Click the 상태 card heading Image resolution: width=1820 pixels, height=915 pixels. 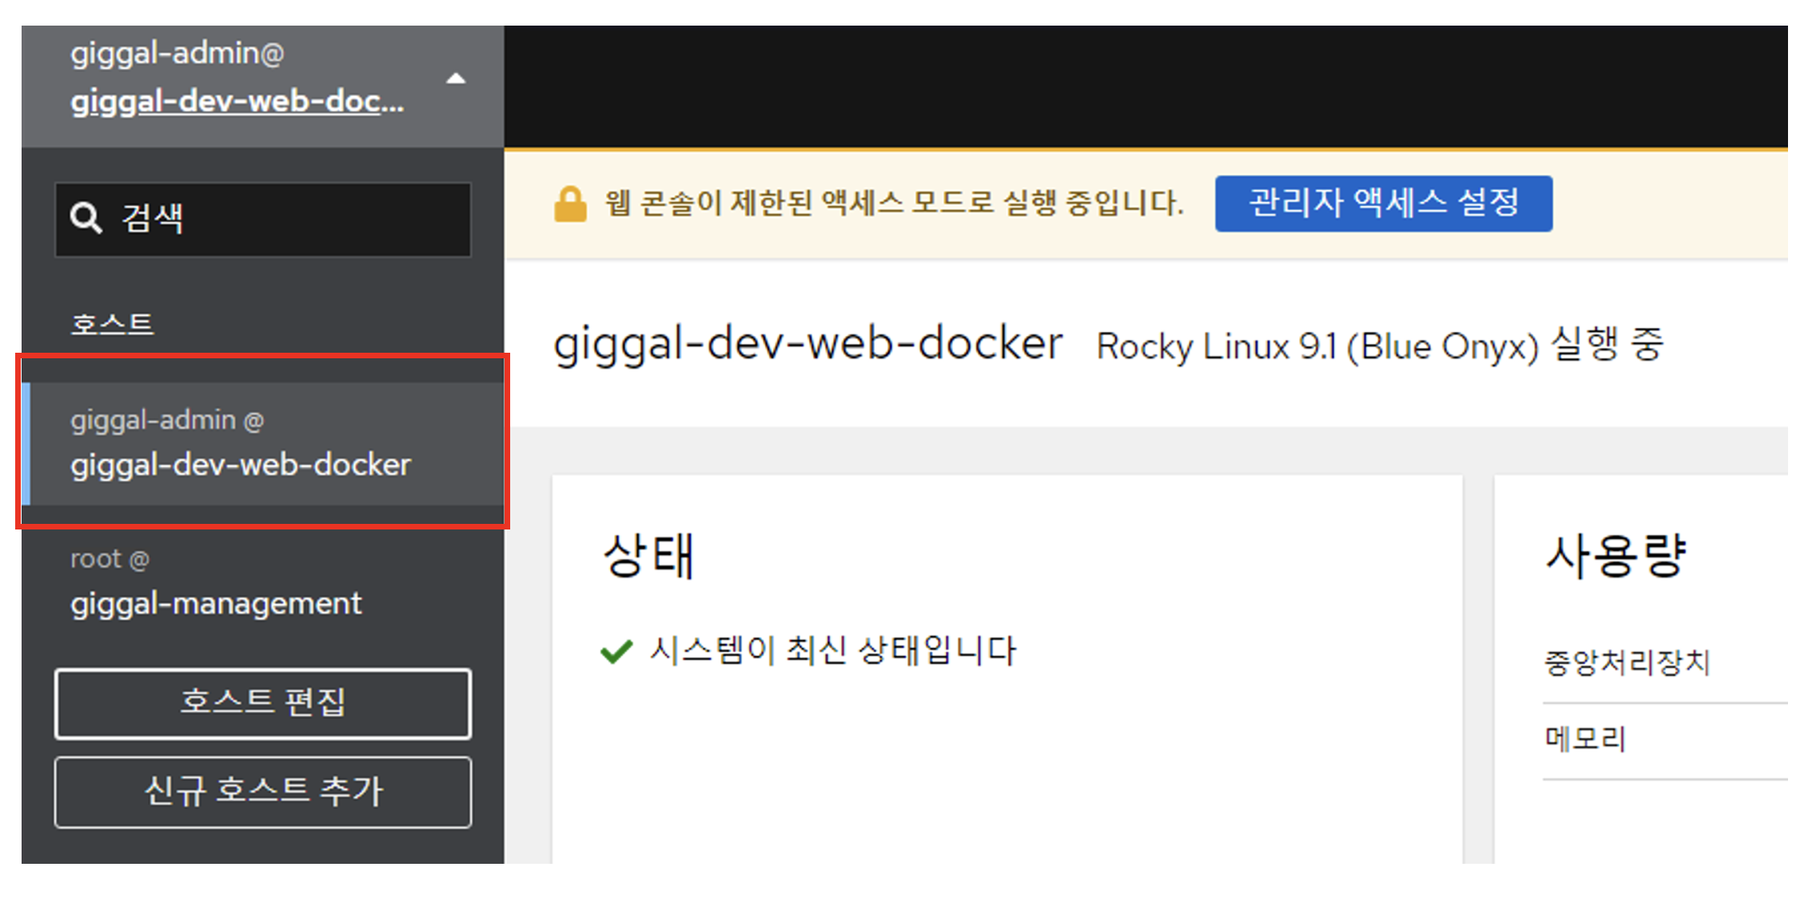click(x=649, y=556)
